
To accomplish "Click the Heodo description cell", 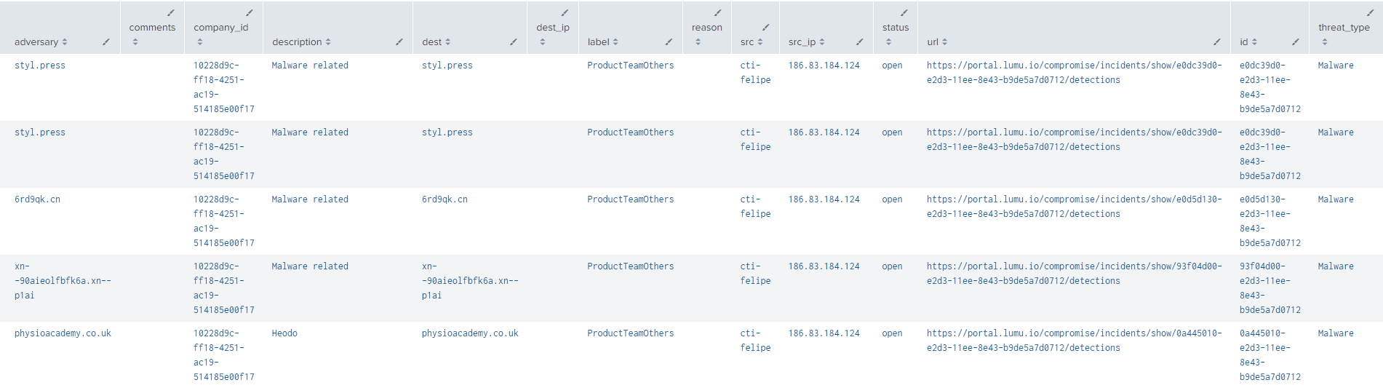I will [284, 333].
